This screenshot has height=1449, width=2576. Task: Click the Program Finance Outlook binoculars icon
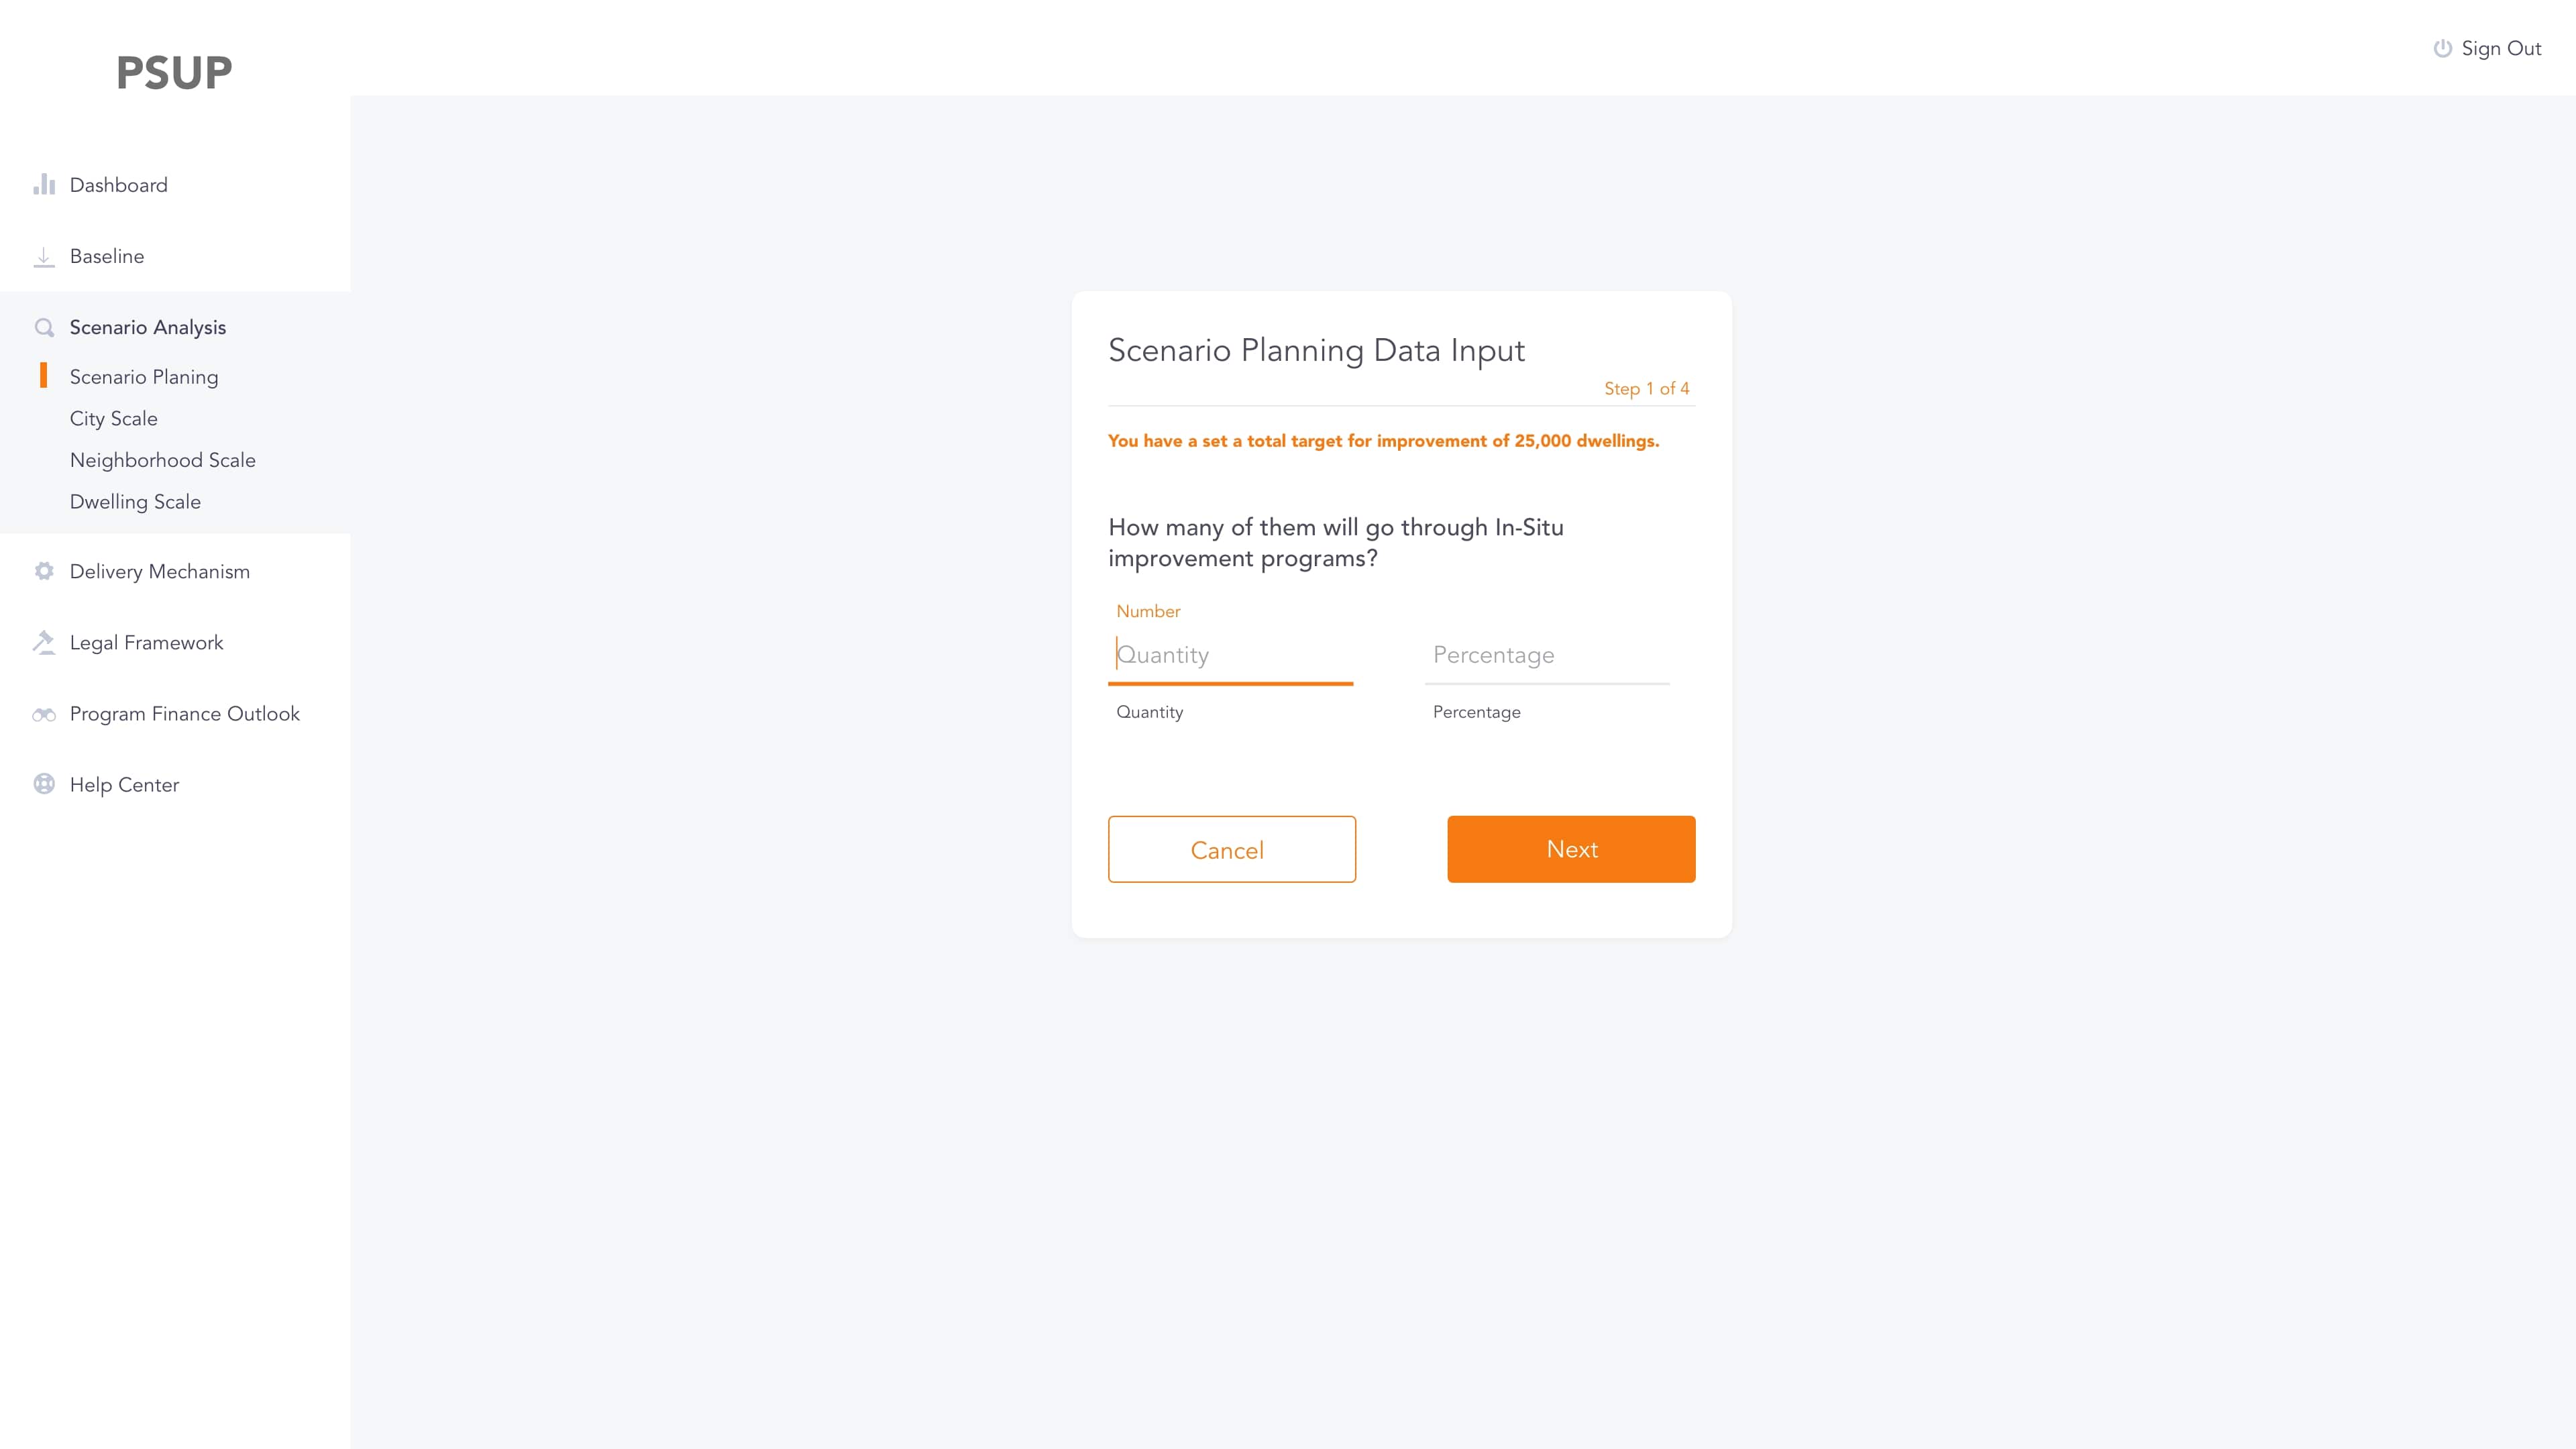click(44, 714)
